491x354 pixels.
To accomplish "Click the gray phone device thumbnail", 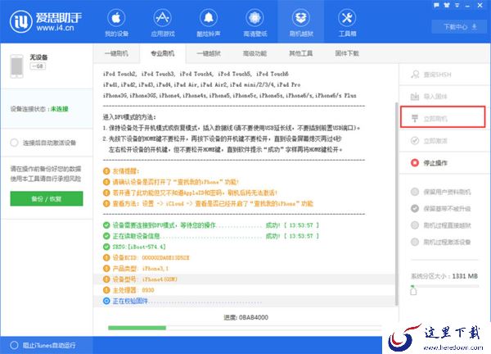I will [16, 66].
